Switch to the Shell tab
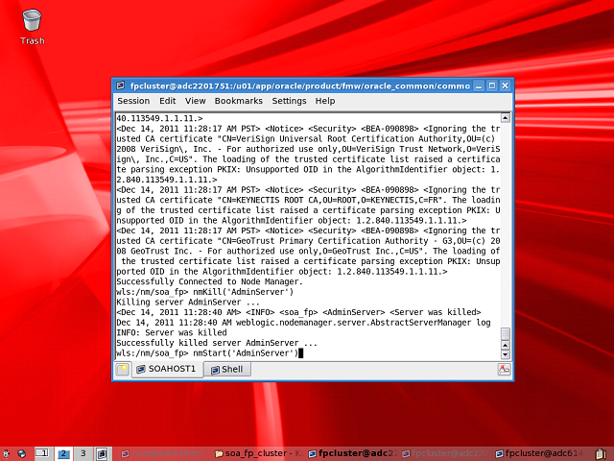The height and width of the screenshot is (461, 614). (226, 369)
